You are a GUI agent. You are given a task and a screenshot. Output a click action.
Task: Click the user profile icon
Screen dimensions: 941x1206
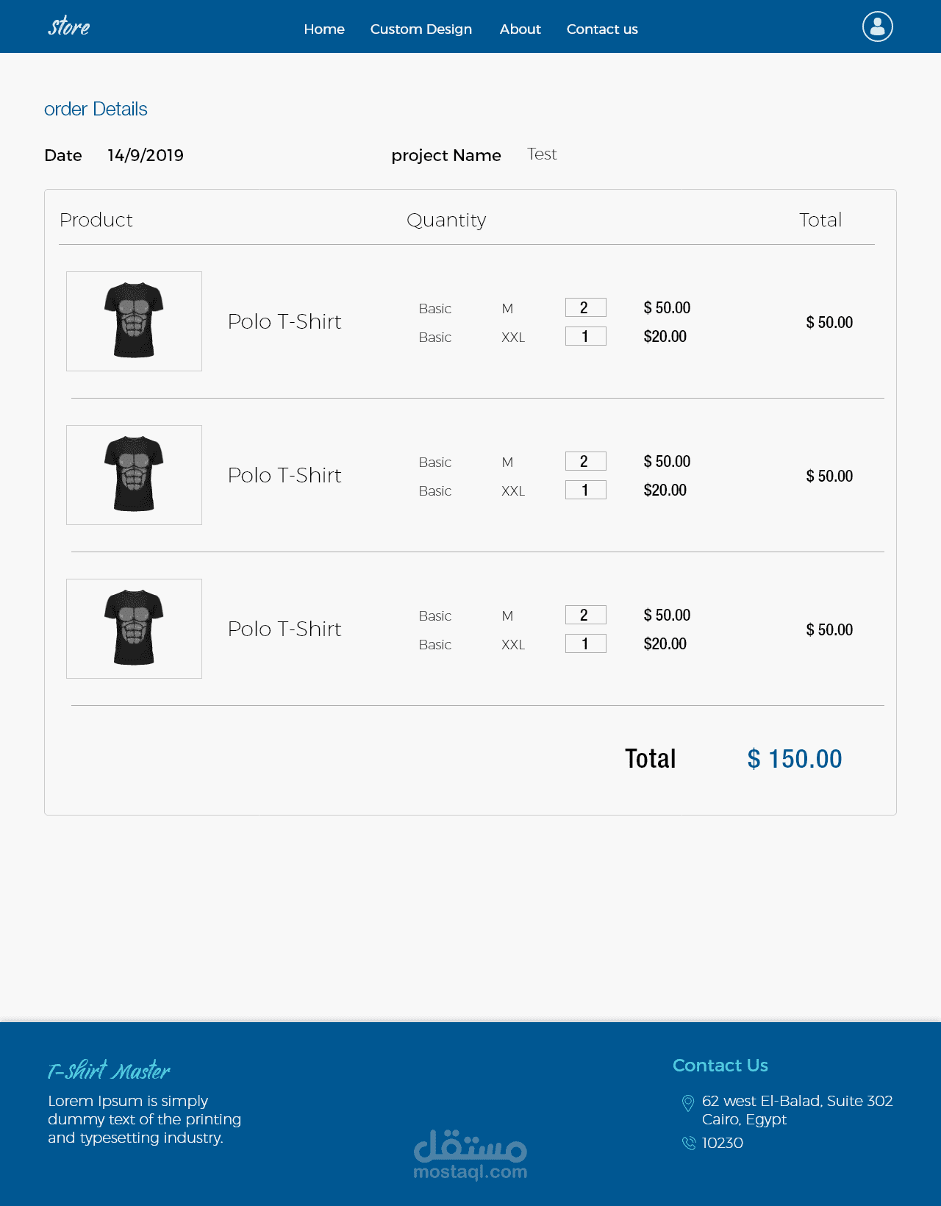pyautogui.click(x=877, y=26)
